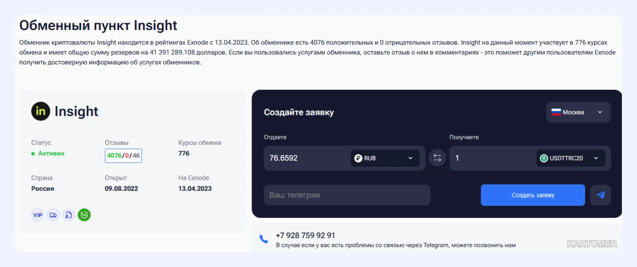Click the Отдаете amount field 76.6592
The image size is (637, 267).
click(x=307, y=158)
